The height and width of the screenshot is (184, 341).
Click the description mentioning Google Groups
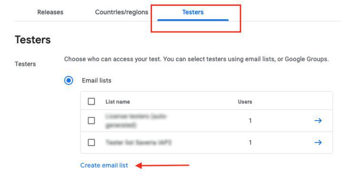point(196,59)
